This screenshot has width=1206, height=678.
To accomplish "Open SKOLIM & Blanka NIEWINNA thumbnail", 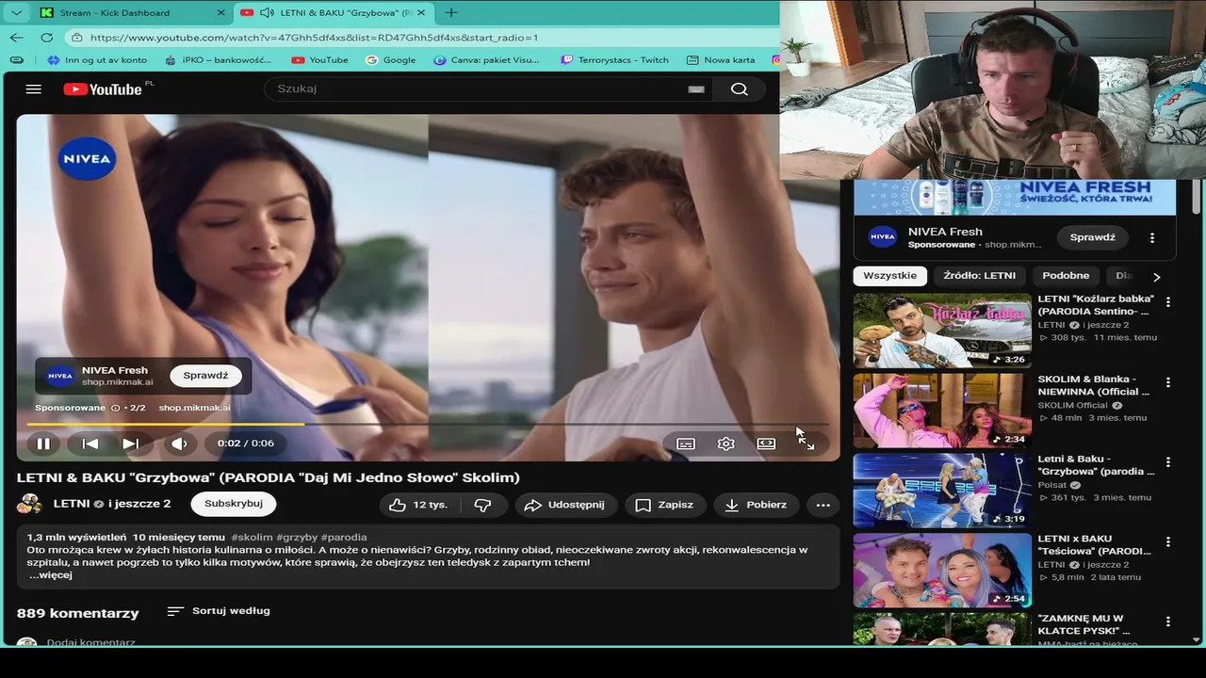I will pyautogui.click(x=942, y=411).
